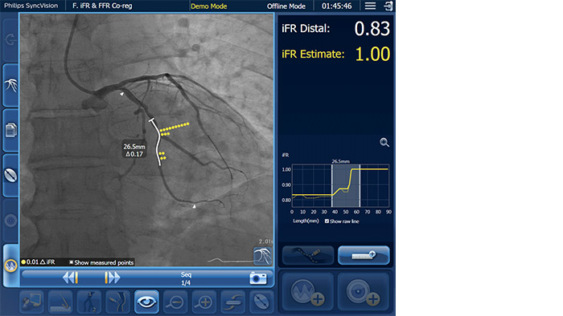
Task: Capture a snapshot with the camera icon
Action: pyautogui.click(x=258, y=278)
